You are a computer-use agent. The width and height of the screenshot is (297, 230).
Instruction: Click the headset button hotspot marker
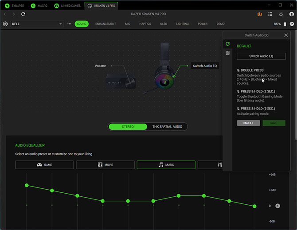174,77
